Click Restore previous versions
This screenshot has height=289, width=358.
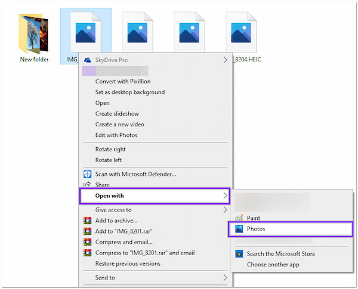pos(127,263)
